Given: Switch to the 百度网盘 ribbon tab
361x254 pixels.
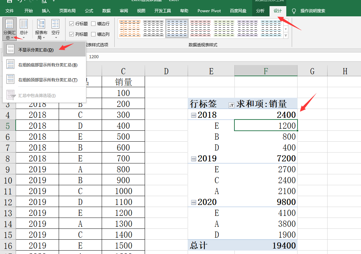Looking at the screenshot, I should [238, 11].
